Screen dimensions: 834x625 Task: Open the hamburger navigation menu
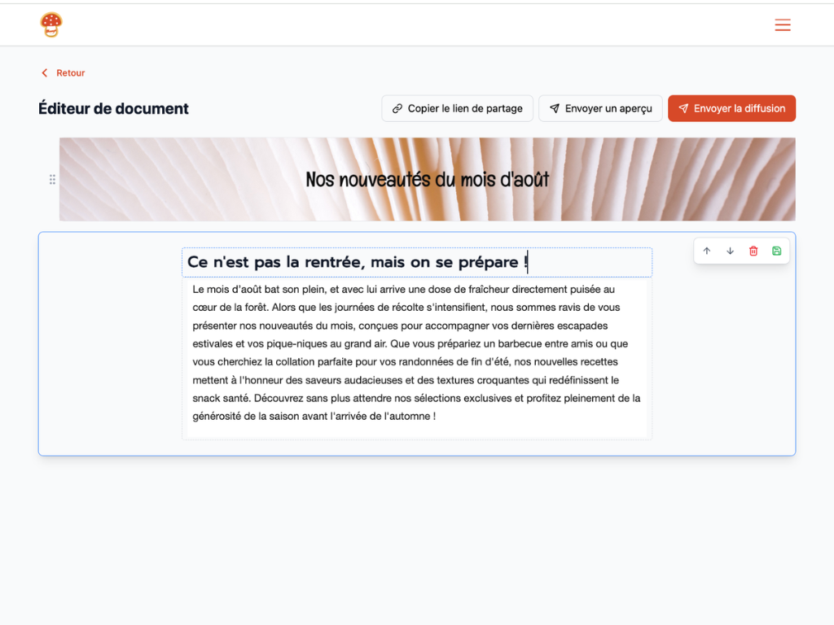tap(783, 25)
